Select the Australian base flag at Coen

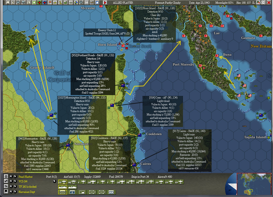[x=112, y=105]
